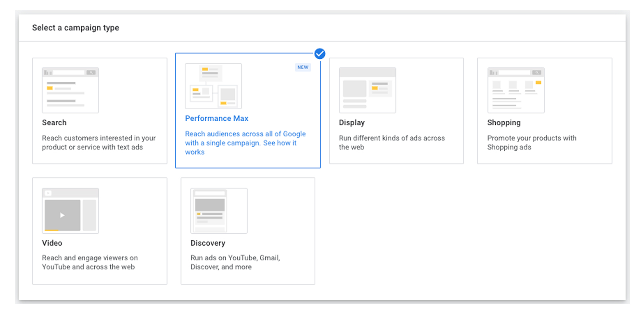Toggle the blue checkmark on Performance Max
This screenshot has width=637, height=318.
[320, 54]
